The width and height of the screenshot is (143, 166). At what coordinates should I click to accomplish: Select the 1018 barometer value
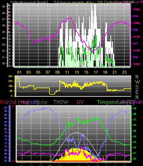(135, 30)
